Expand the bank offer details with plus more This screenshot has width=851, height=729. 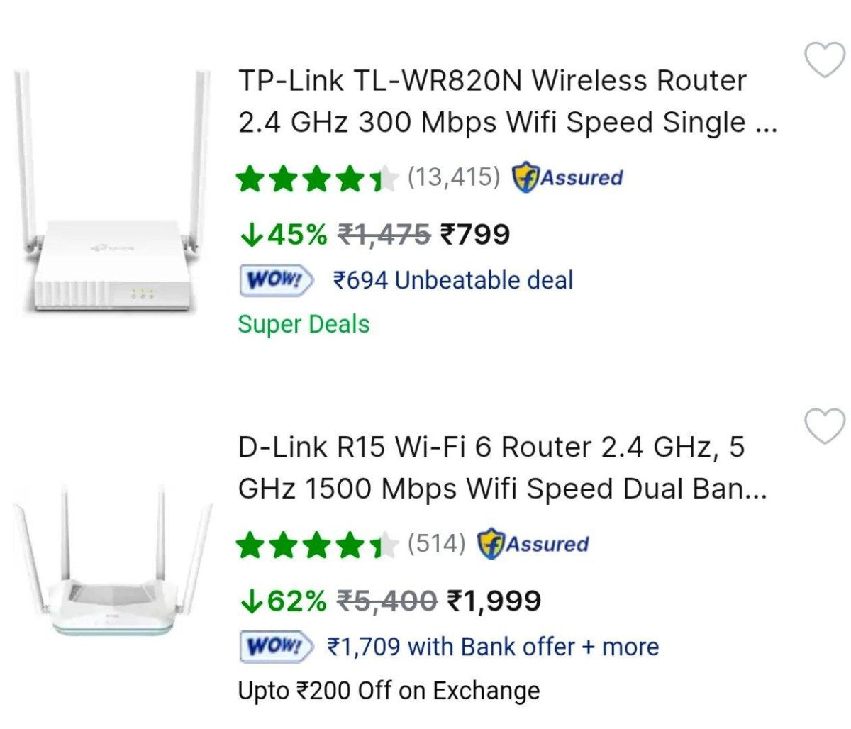pyautogui.click(x=624, y=645)
